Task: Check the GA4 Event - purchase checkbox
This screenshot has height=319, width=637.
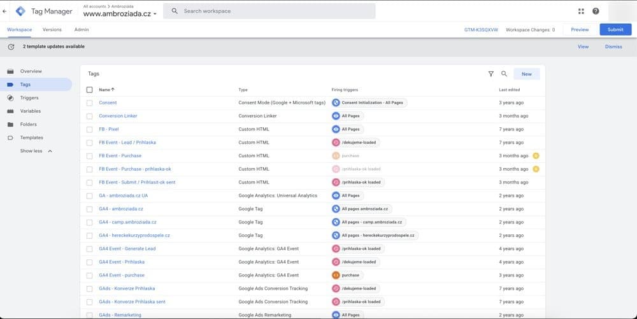Action: [89, 276]
